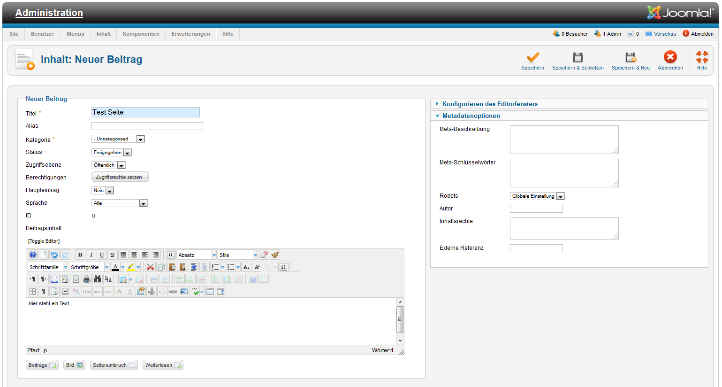The image size is (722, 387).
Task: Expand Konfigurieren des Editorfensters panel
Action: pyautogui.click(x=490, y=104)
